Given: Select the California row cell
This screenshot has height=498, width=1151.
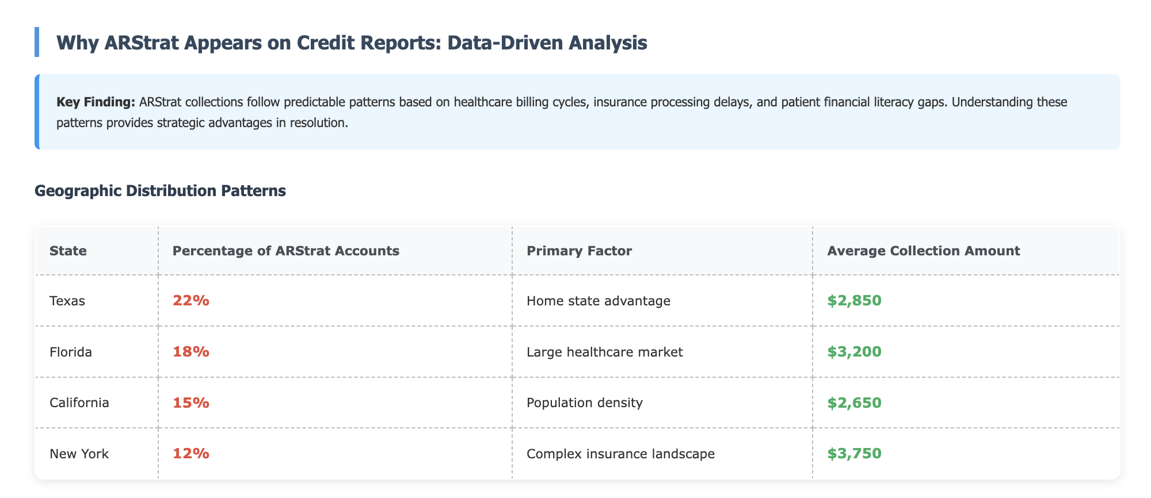Looking at the screenshot, I should click(x=97, y=403).
